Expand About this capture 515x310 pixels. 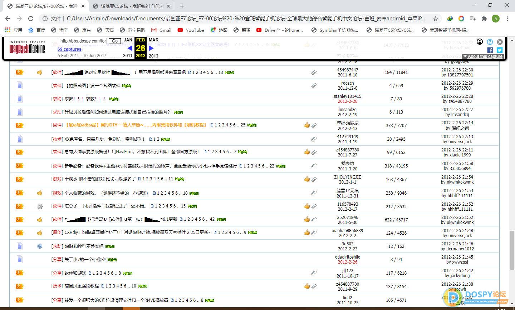[483, 56]
